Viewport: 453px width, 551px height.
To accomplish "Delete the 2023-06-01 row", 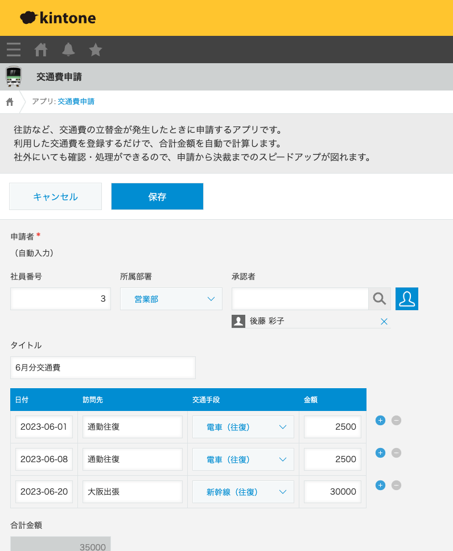I will [397, 420].
